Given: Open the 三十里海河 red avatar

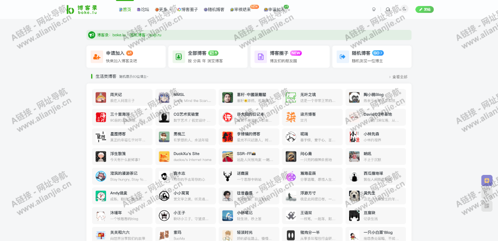Looking at the screenshot, I should click(x=101, y=117).
